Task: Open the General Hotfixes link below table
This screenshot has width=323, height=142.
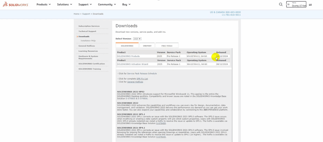Action: click(135, 82)
